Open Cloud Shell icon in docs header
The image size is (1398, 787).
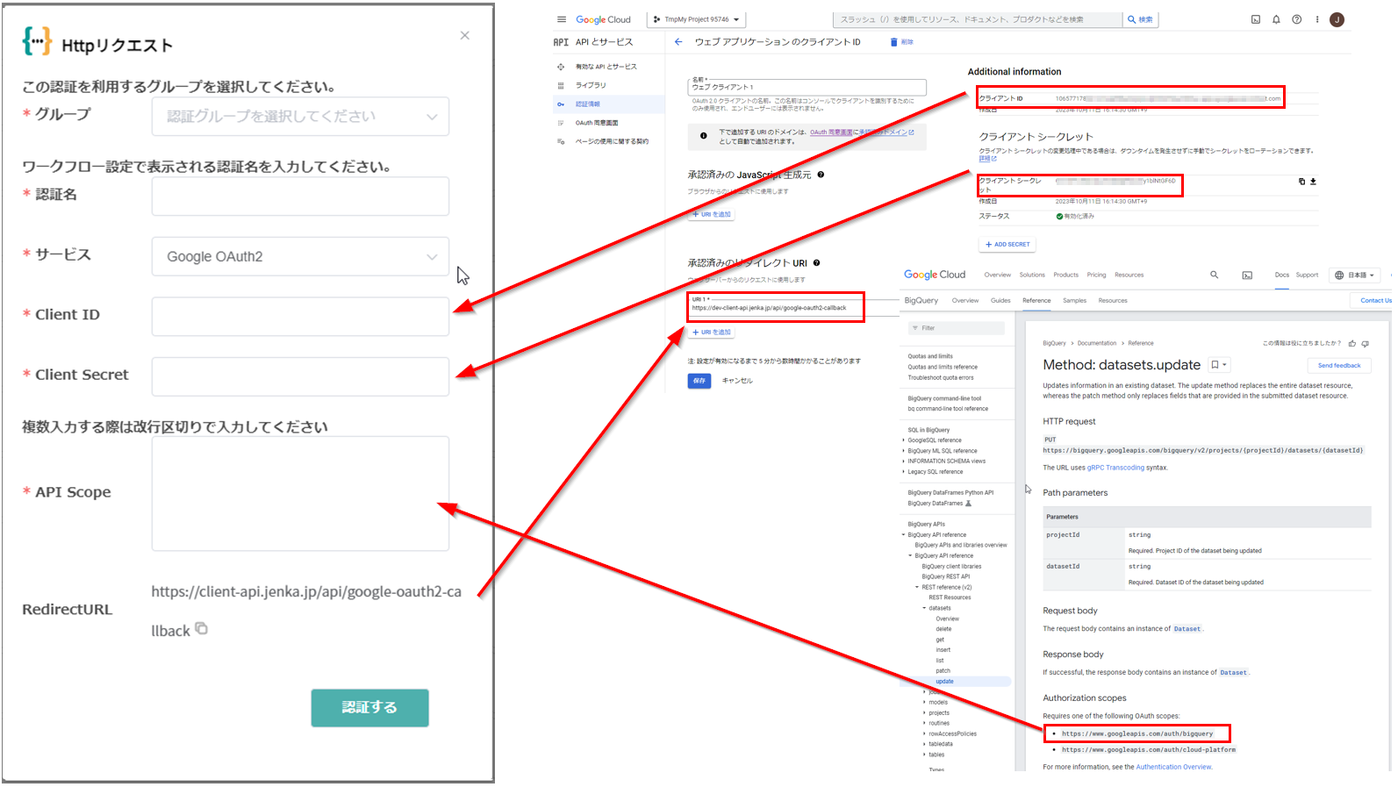coord(1247,275)
